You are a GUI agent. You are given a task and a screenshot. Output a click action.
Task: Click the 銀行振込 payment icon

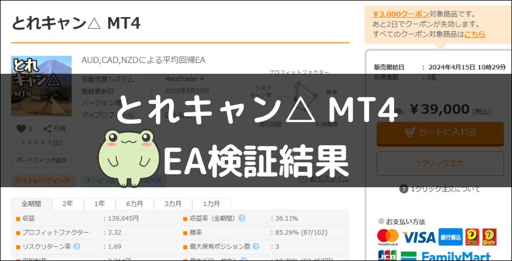tap(451, 237)
